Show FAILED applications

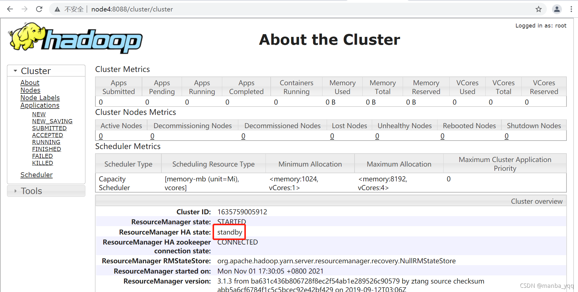coord(42,156)
